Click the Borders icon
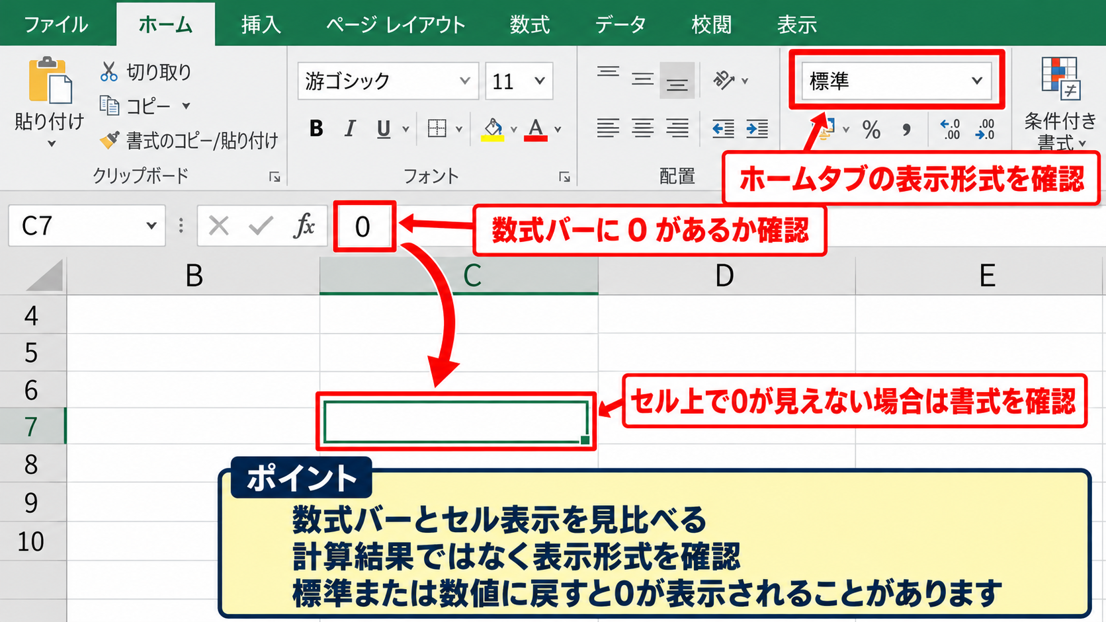The height and width of the screenshot is (622, 1106). pos(437,128)
